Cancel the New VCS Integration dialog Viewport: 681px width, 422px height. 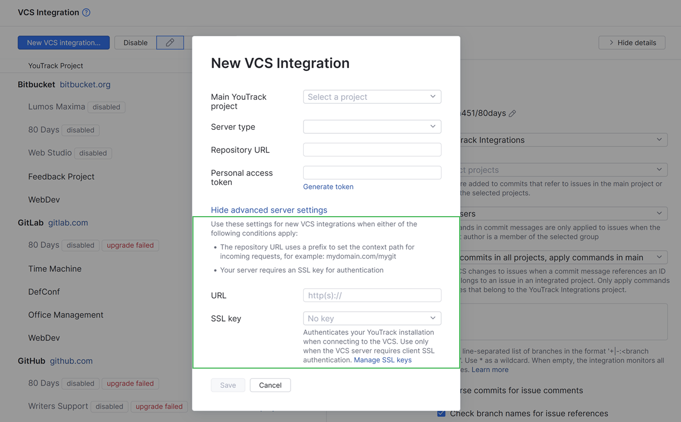pyautogui.click(x=270, y=385)
